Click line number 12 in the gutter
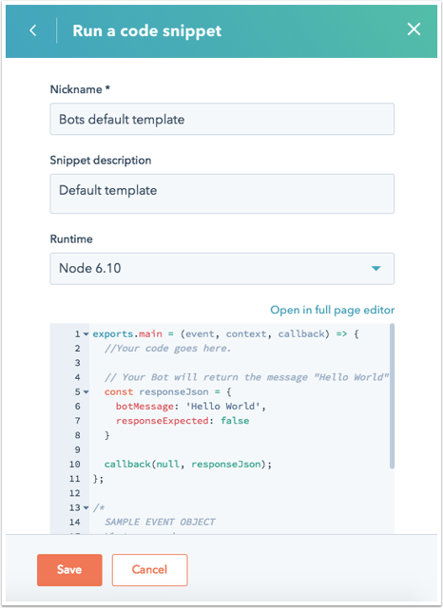Image resolution: width=443 pixels, height=608 pixels. (75, 493)
